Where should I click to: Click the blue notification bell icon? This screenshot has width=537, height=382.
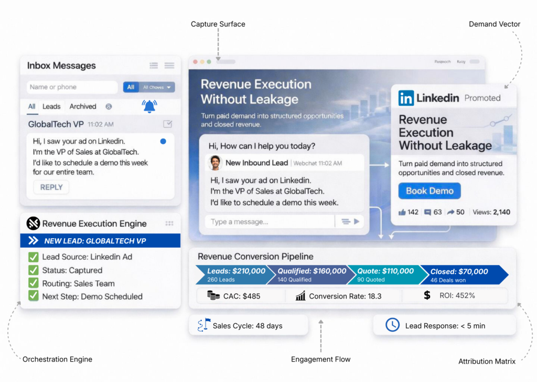click(x=149, y=106)
